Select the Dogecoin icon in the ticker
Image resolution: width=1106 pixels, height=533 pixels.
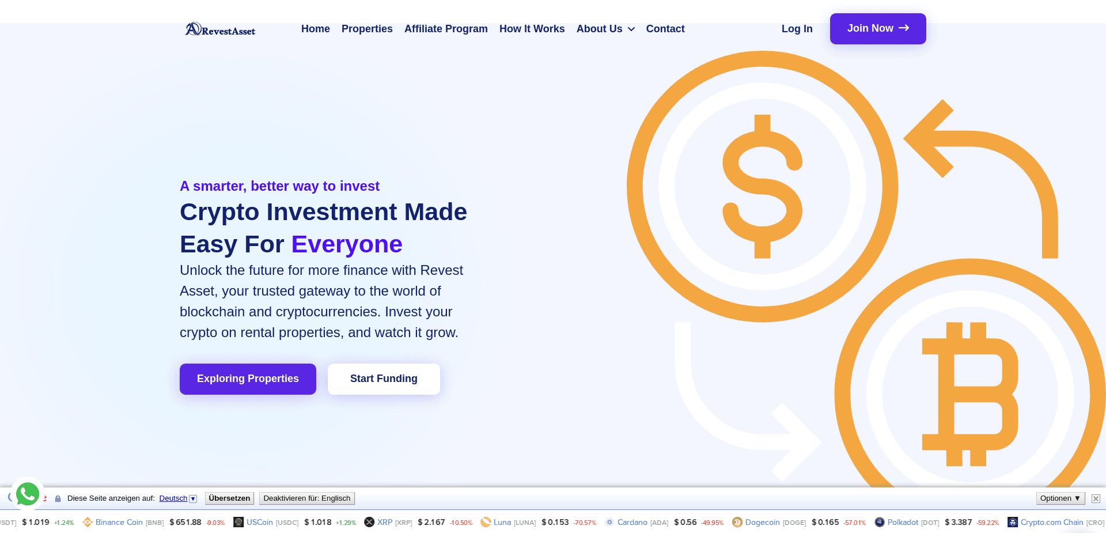point(737,522)
